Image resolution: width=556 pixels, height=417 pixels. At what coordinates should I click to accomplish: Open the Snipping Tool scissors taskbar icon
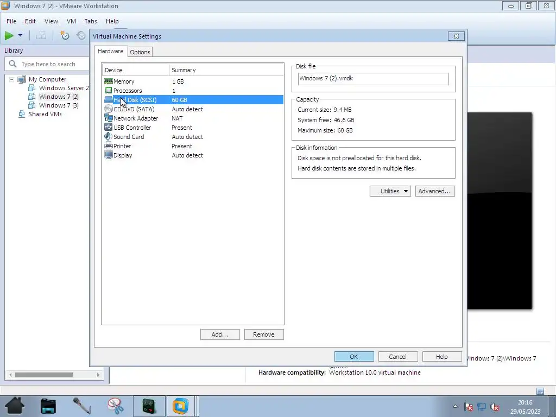coord(116,406)
